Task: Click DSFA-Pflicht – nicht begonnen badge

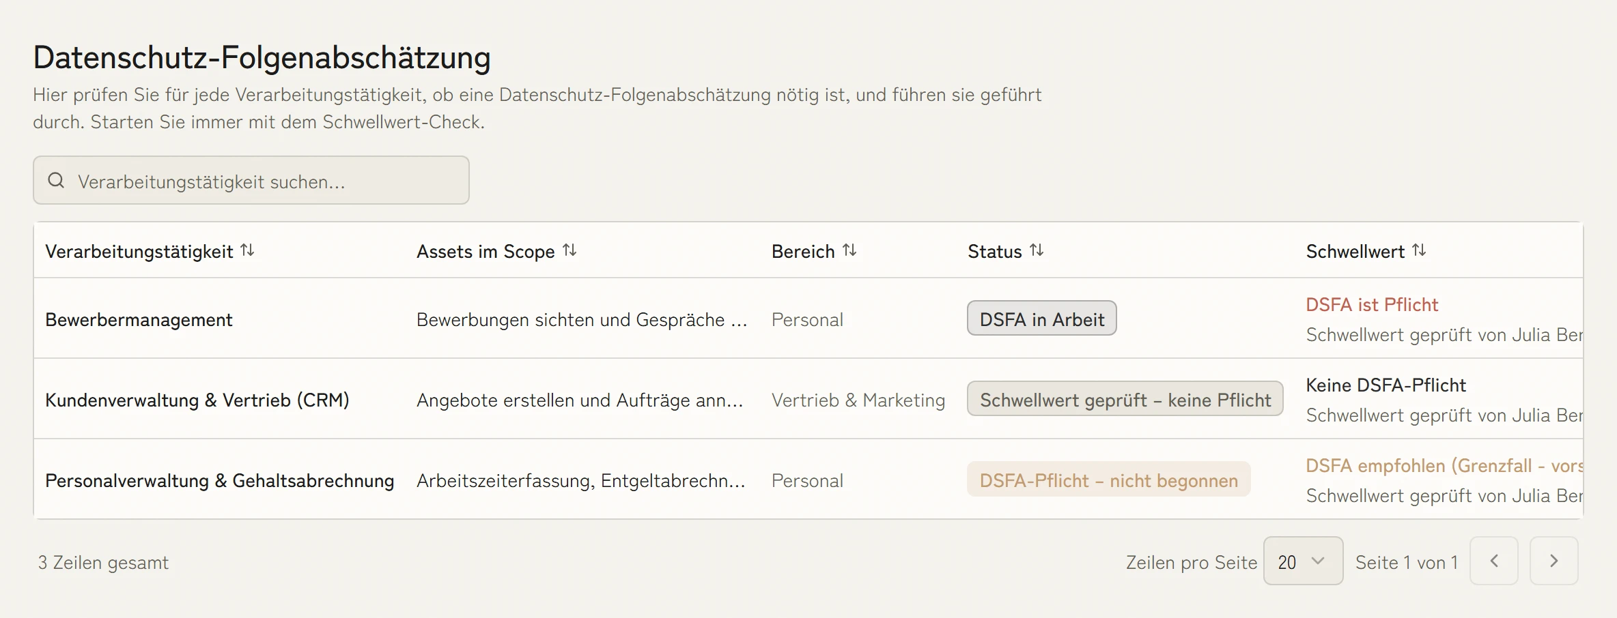Action: click(1109, 480)
